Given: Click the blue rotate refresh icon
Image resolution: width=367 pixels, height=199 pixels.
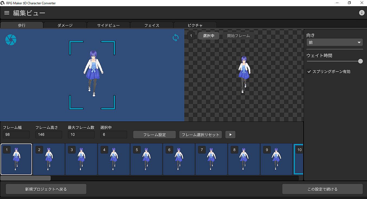Looking at the screenshot, I should coord(176,38).
